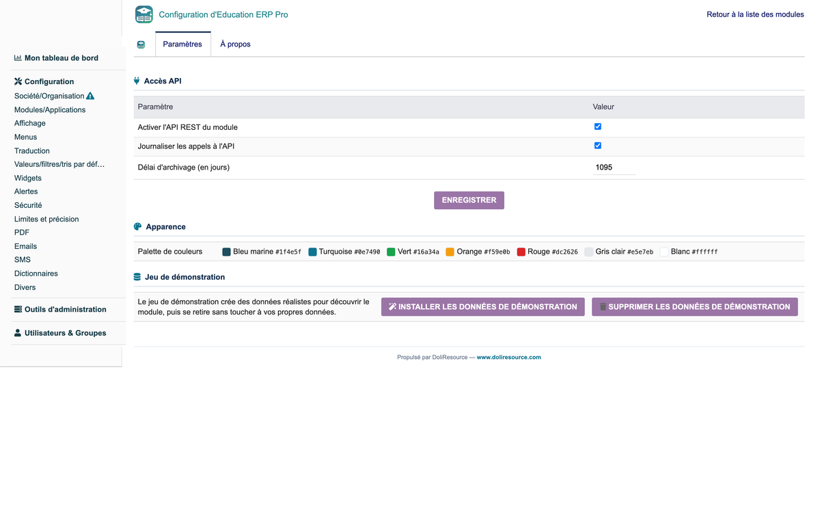Image resolution: width=820 pixels, height=508 pixels.
Task: Click the hex code #f59e0b text
Action: click(x=497, y=252)
